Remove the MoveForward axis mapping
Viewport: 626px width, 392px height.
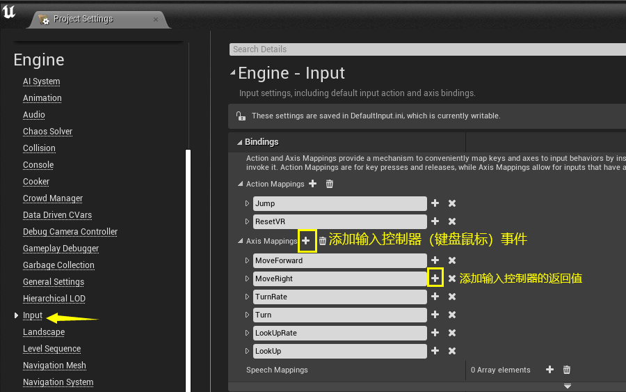point(452,260)
